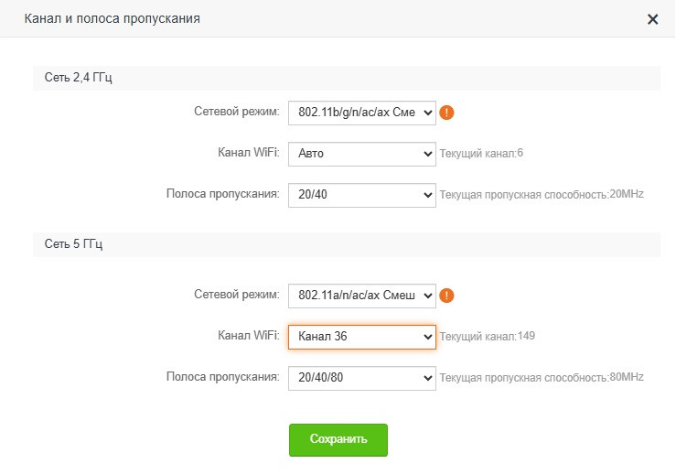Click the Сеть 5 ГГц section header

72,244
